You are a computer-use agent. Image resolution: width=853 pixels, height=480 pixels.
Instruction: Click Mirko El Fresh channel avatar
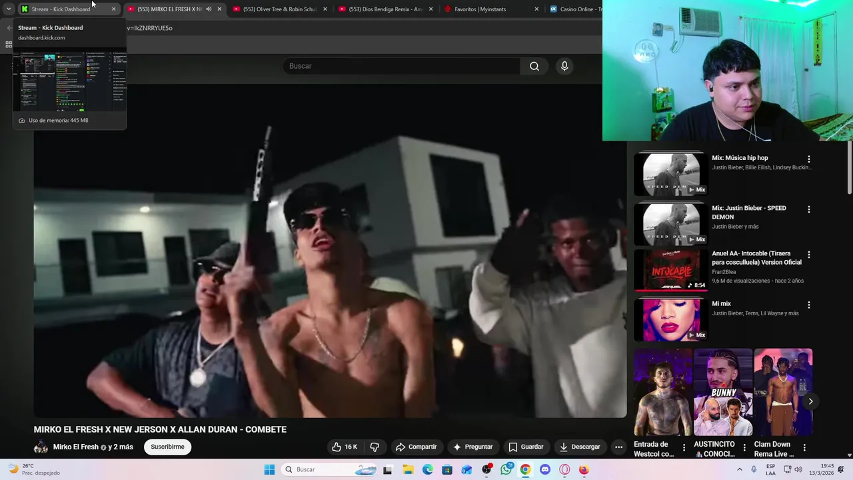pyautogui.click(x=41, y=447)
